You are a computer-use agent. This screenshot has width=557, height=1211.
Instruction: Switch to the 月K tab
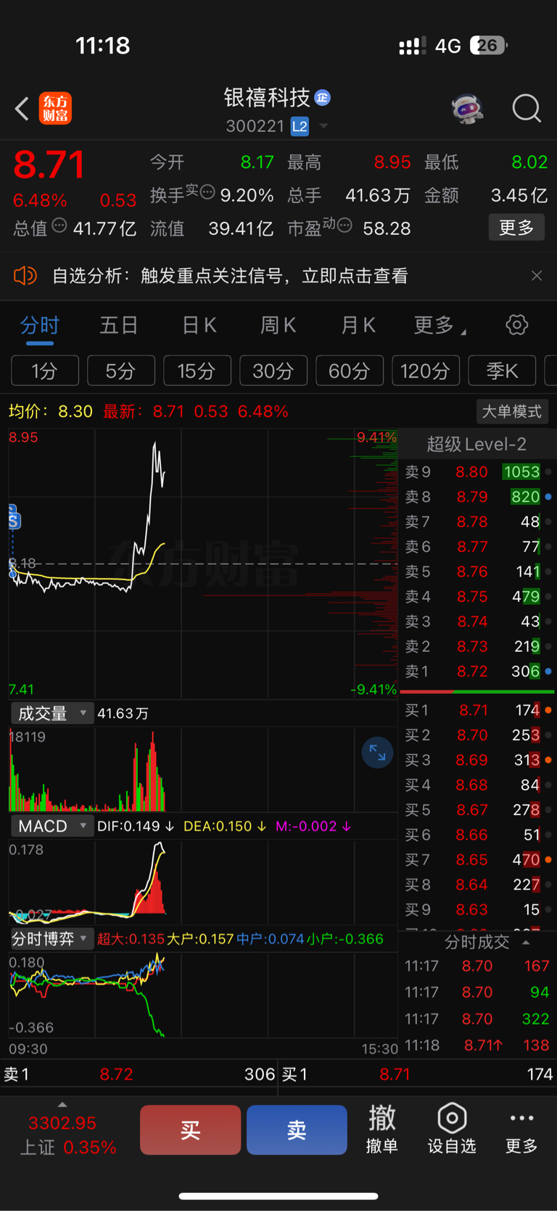click(358, 325)
